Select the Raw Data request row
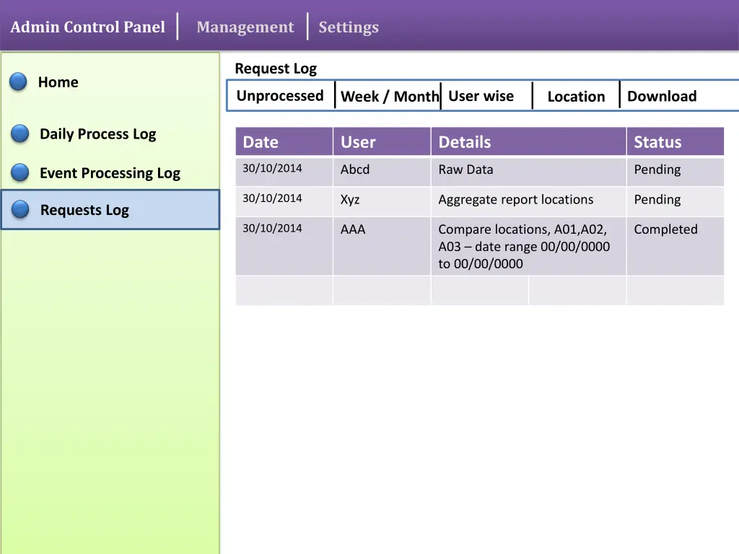Screen dimensions: 739x554 465,170
